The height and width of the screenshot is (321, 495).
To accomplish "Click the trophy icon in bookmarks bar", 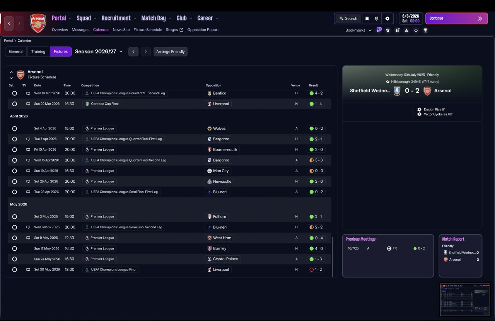I will pyautogui.click(x=425, y=30).
